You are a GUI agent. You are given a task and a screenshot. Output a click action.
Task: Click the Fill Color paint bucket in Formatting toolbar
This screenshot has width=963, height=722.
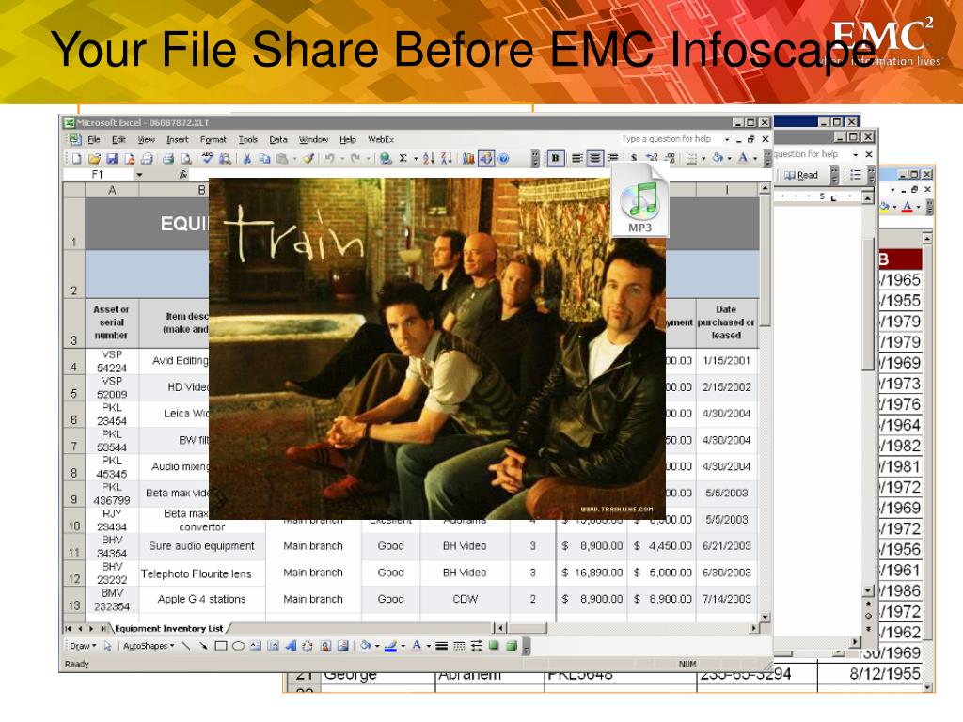[718, 158]
